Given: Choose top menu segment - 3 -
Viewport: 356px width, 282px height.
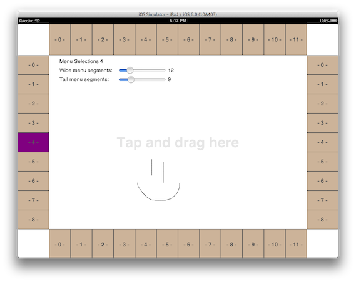Looking at the screenshot, I should pyautogui.click(x=124, y=39).
